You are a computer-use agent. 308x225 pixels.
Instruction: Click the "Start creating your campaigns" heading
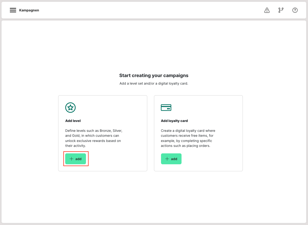coord(154,76)
